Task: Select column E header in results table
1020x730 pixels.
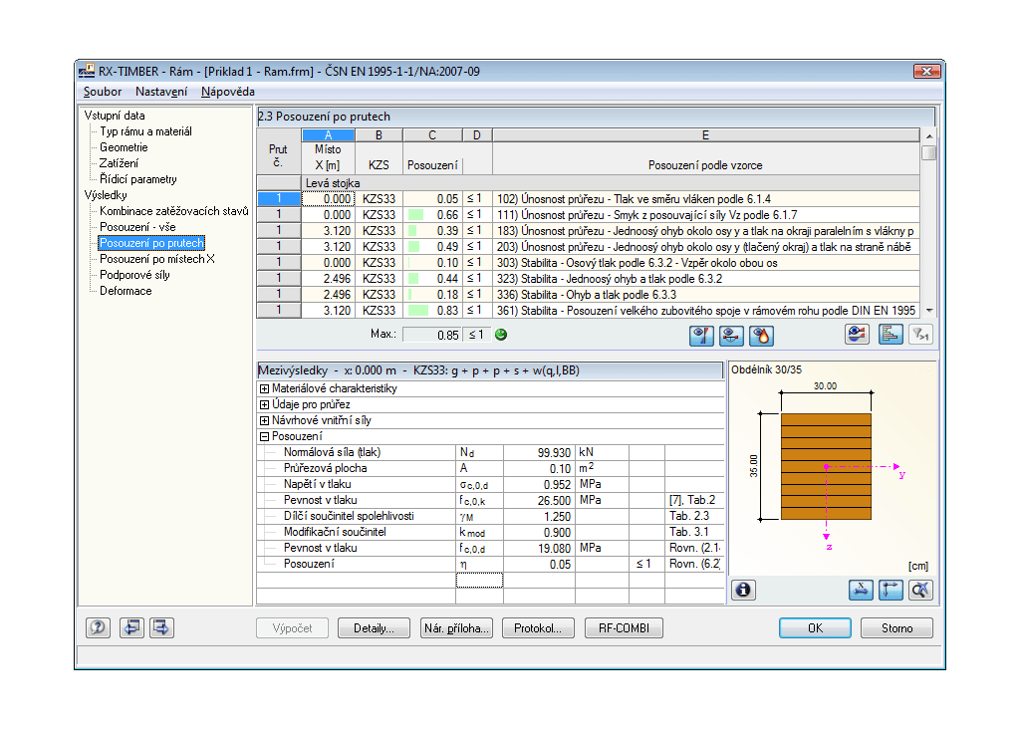Action: click(x=706, y=135)
